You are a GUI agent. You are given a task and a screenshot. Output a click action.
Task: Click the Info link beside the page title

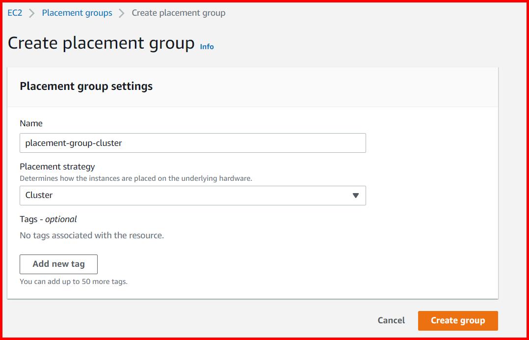pos(207,47)
